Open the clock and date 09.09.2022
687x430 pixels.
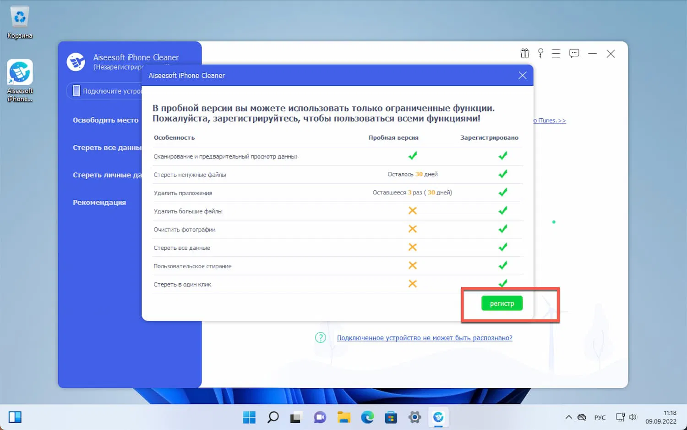[x=661, y=417]
